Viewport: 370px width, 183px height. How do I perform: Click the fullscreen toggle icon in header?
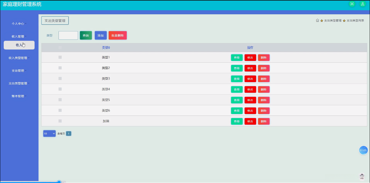(x=352, y=4)
